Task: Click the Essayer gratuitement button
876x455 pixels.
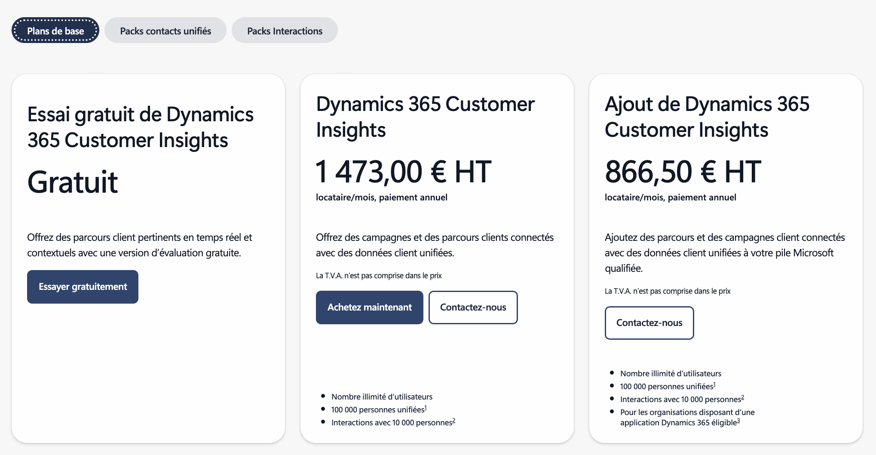Action: [x=83, y=287]
